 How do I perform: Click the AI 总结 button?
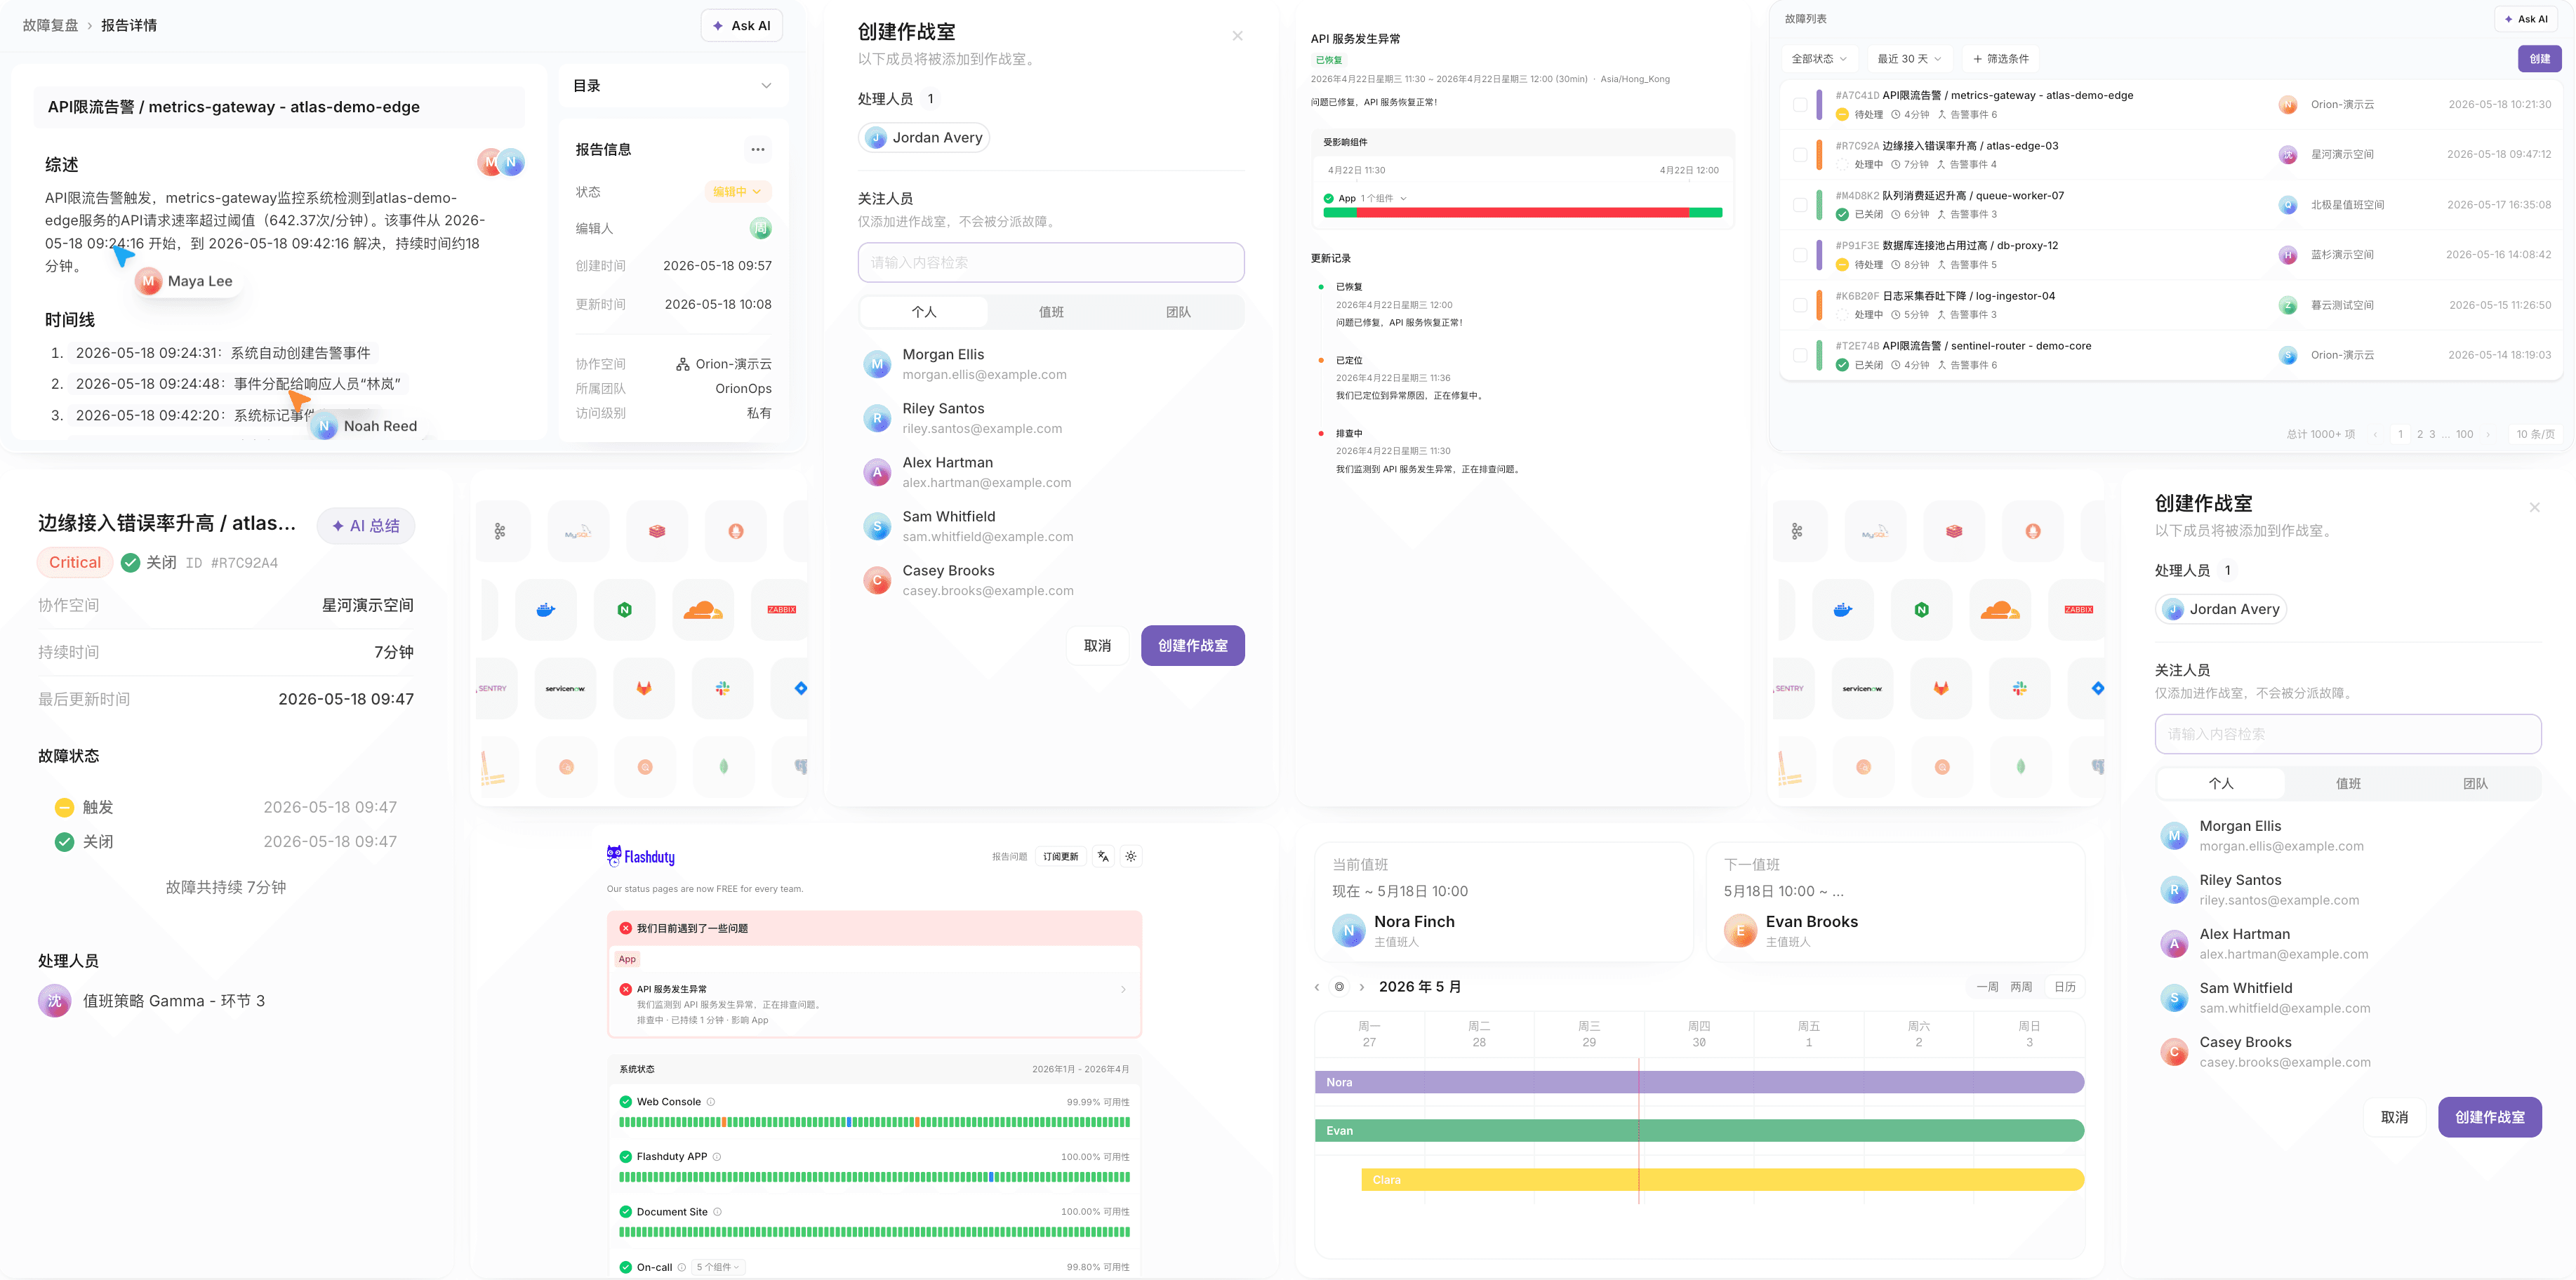(x=366, y=526)
